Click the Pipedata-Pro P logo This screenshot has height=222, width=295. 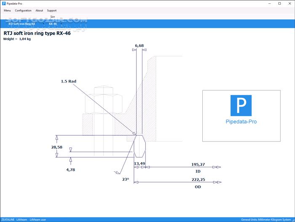[x=241, y=106]
